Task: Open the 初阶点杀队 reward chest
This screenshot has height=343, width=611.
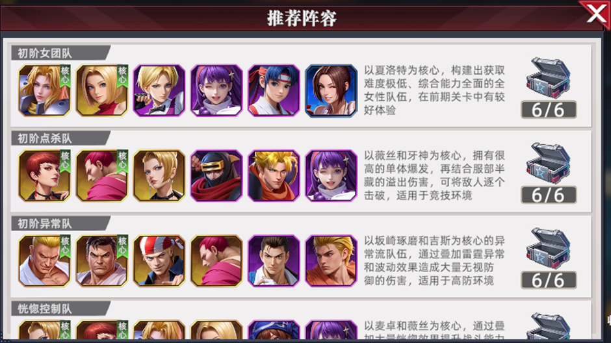Action: [548, 163]
